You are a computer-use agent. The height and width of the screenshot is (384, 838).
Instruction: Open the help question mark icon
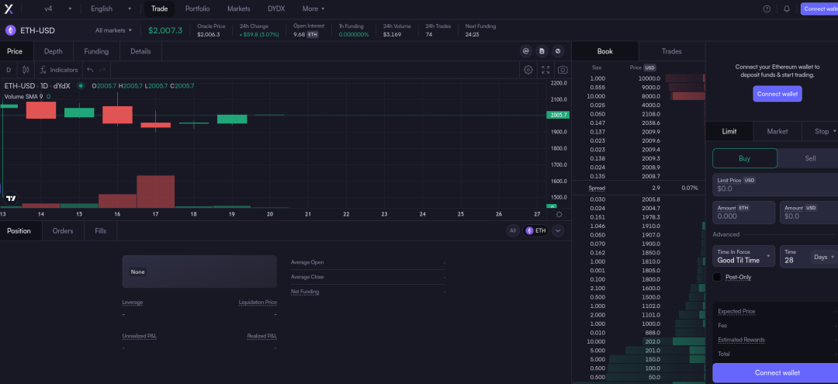pos(767,9)
